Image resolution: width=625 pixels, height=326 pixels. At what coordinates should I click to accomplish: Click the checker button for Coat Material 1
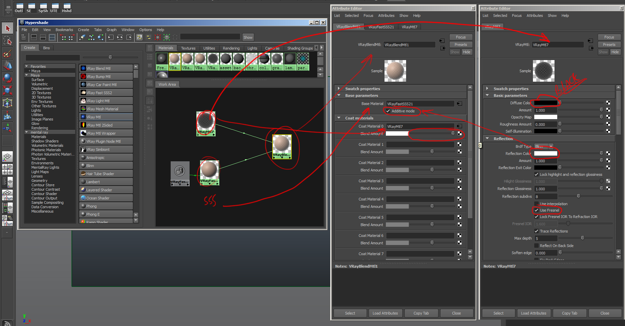coord(459,144)
